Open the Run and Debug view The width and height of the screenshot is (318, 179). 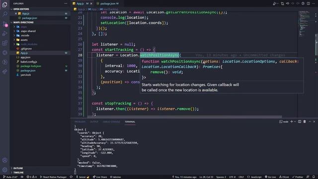pos(4,33)
